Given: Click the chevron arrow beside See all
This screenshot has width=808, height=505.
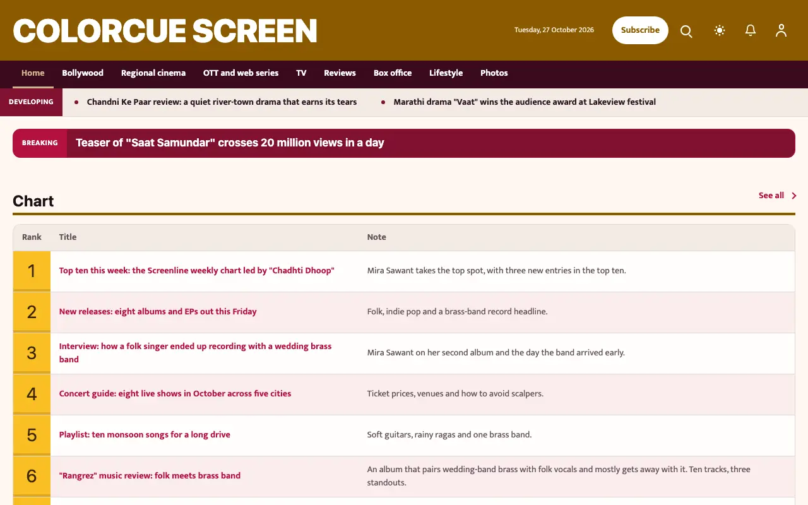Looking at the screenshot, I should click(x=793, y=196).
